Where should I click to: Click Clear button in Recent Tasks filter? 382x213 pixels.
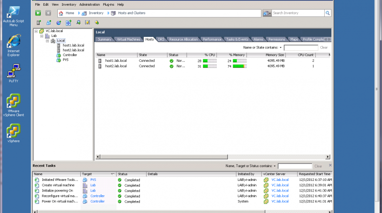(318, 166)
